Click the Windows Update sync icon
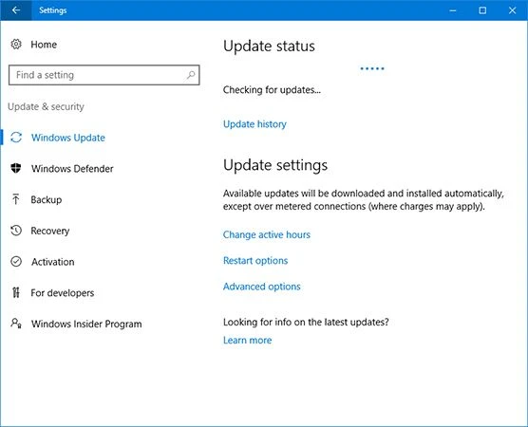 click(x=16, y=138)
